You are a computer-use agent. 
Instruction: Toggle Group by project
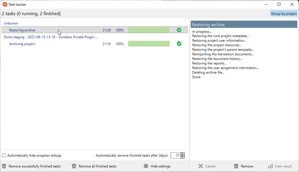coord(284,13)
